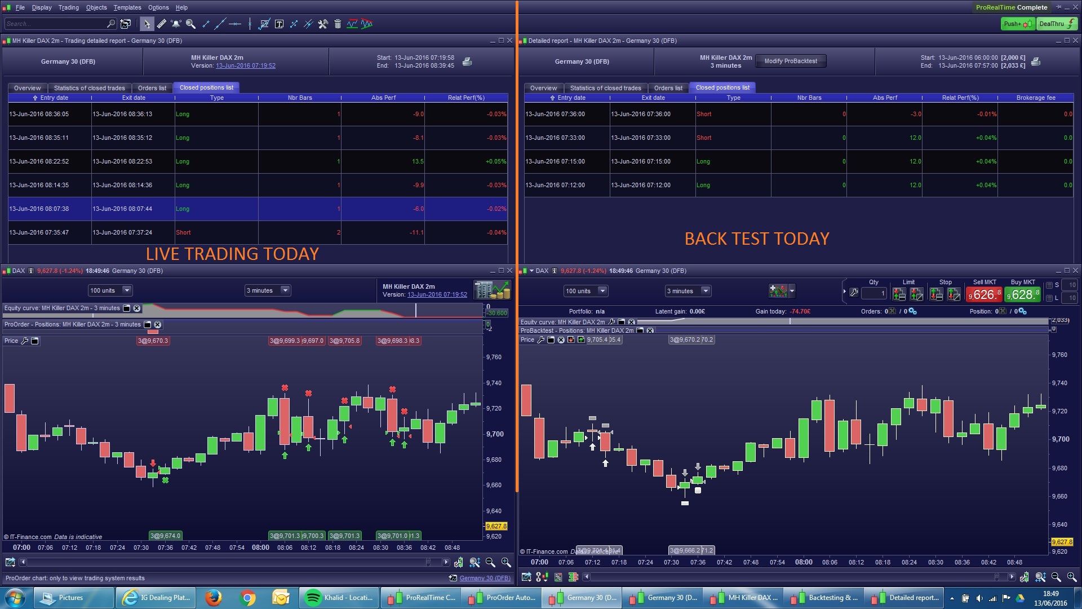Click the Push+ button
This screenshot has height=609, width=1082.
1018,24
